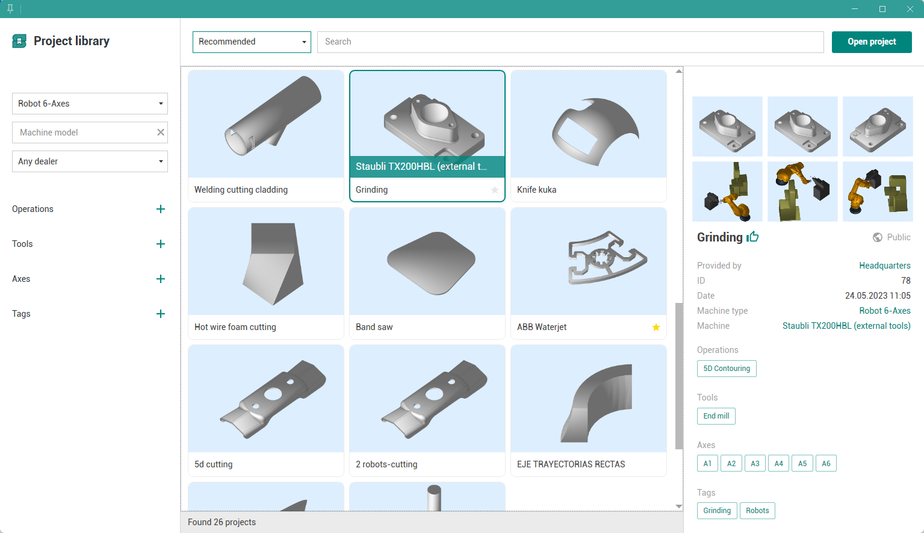Add an Axes filter using plus icon

point(160,279)
